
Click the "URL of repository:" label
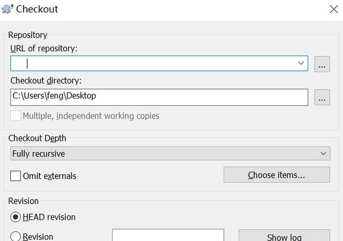(44, 49)
